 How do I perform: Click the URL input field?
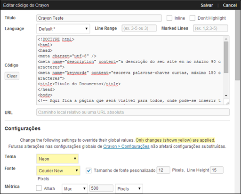coord(133,112)
